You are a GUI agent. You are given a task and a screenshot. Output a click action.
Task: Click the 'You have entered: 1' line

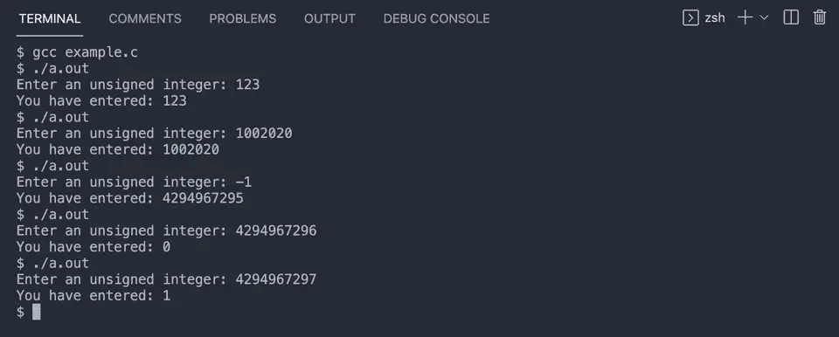point(94,296)
